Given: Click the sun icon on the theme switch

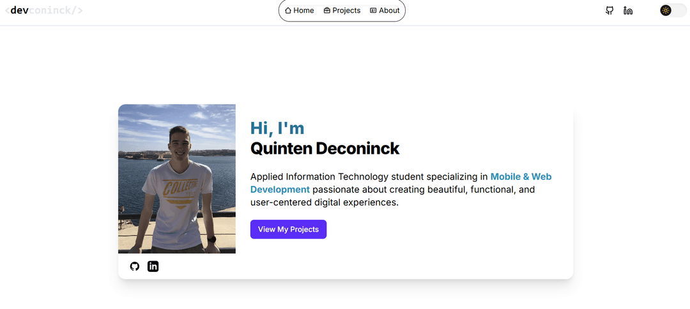Looking at the screenshot, I should point(666,10).
